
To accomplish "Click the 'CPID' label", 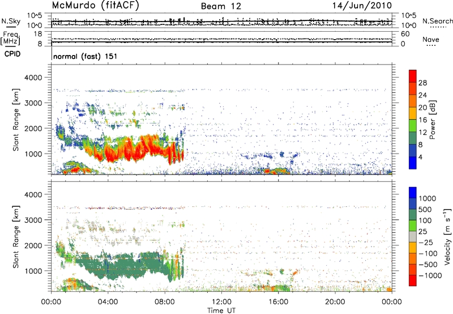I will coord(12,54).
